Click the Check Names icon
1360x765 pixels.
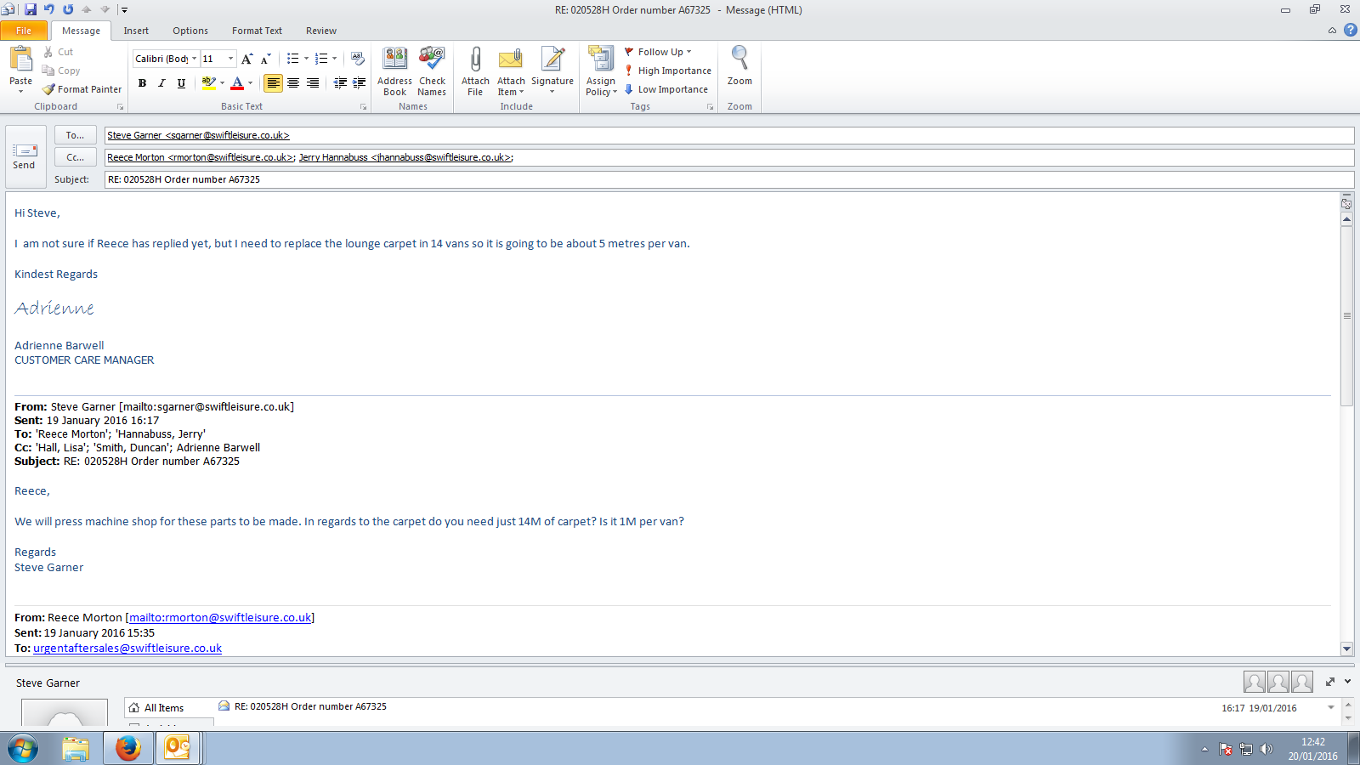pyautogui.click(x=432, y=60)
